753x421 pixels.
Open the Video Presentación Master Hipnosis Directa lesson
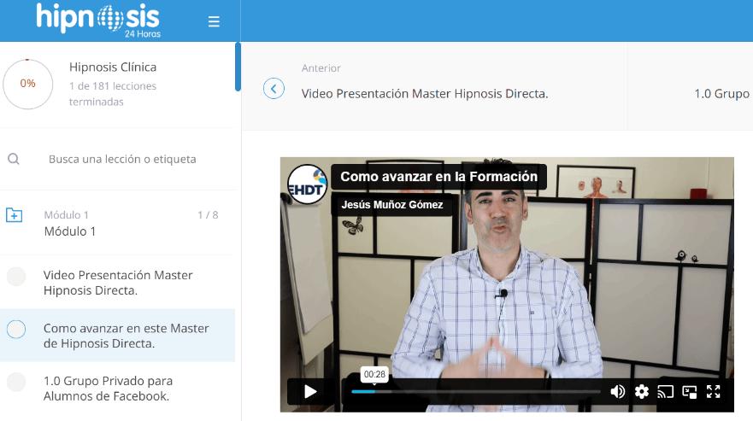(118, 283)
